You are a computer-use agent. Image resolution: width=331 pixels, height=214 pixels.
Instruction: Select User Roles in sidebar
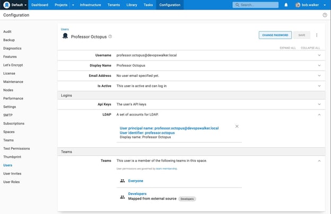(x=11, y=181)
